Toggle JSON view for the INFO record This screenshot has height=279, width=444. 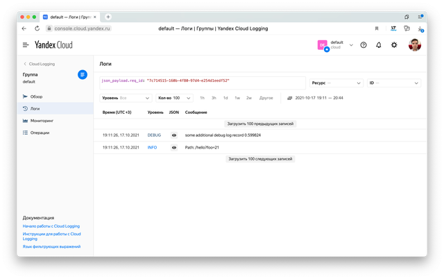pos(174,147)
